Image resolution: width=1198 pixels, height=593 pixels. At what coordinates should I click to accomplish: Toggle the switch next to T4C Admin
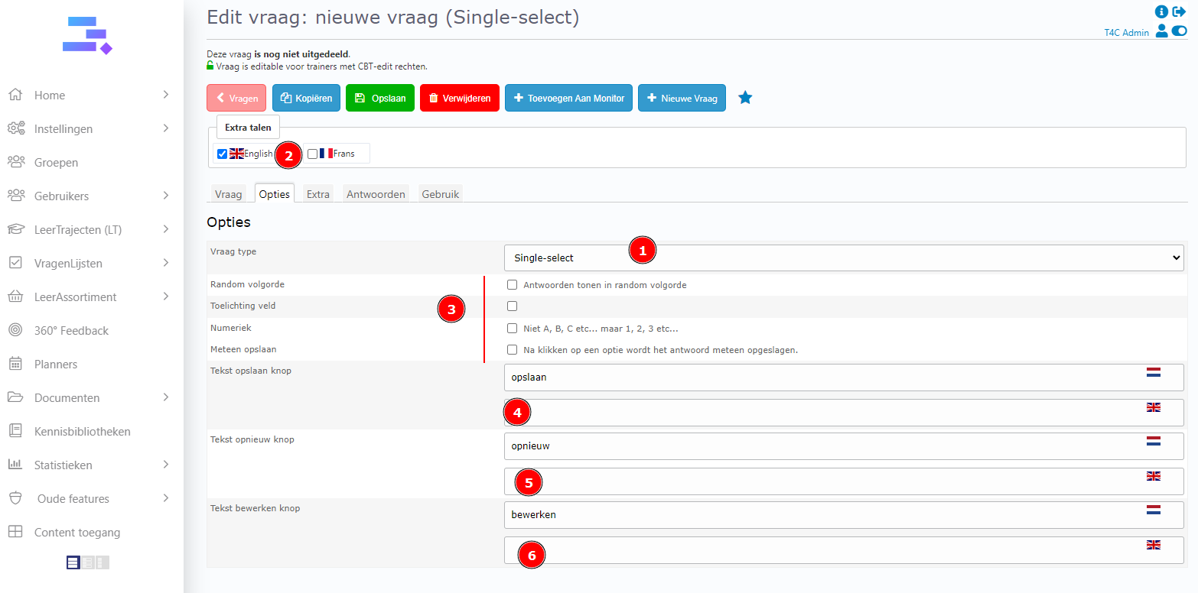tap(1179, 31)
